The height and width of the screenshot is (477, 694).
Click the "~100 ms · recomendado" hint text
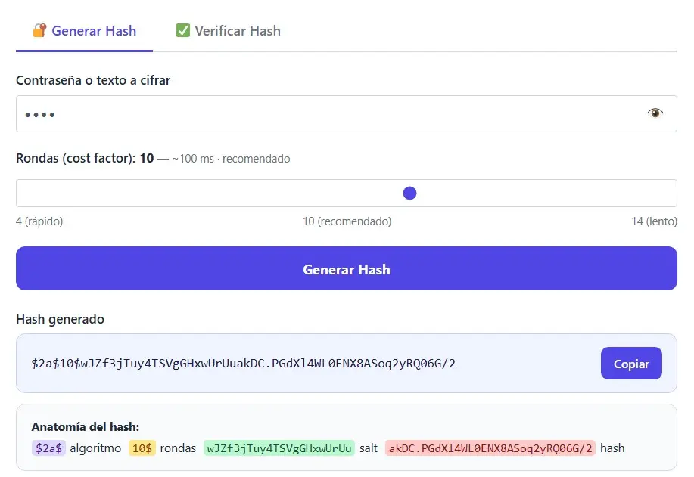(231, 159)
